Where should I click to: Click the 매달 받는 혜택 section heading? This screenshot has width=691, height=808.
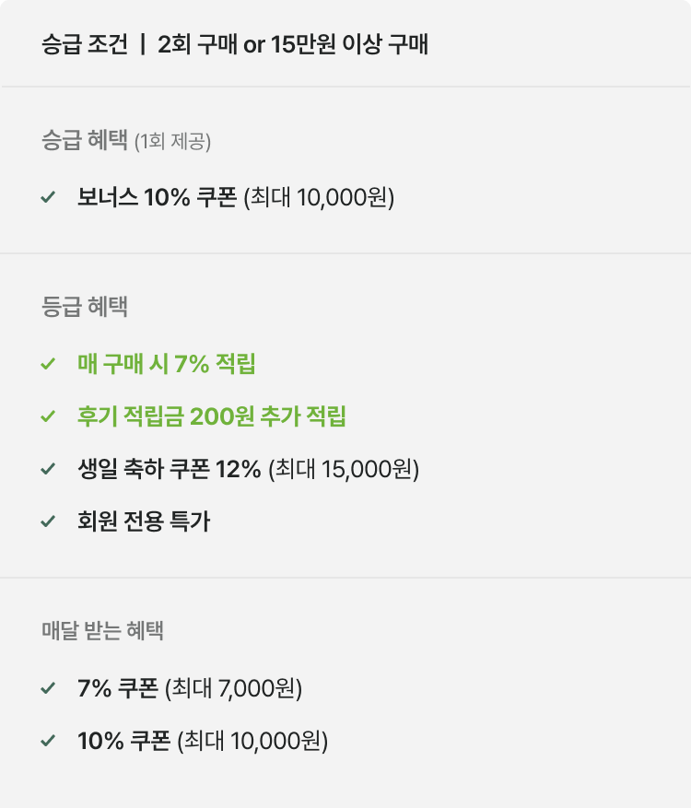103,631
